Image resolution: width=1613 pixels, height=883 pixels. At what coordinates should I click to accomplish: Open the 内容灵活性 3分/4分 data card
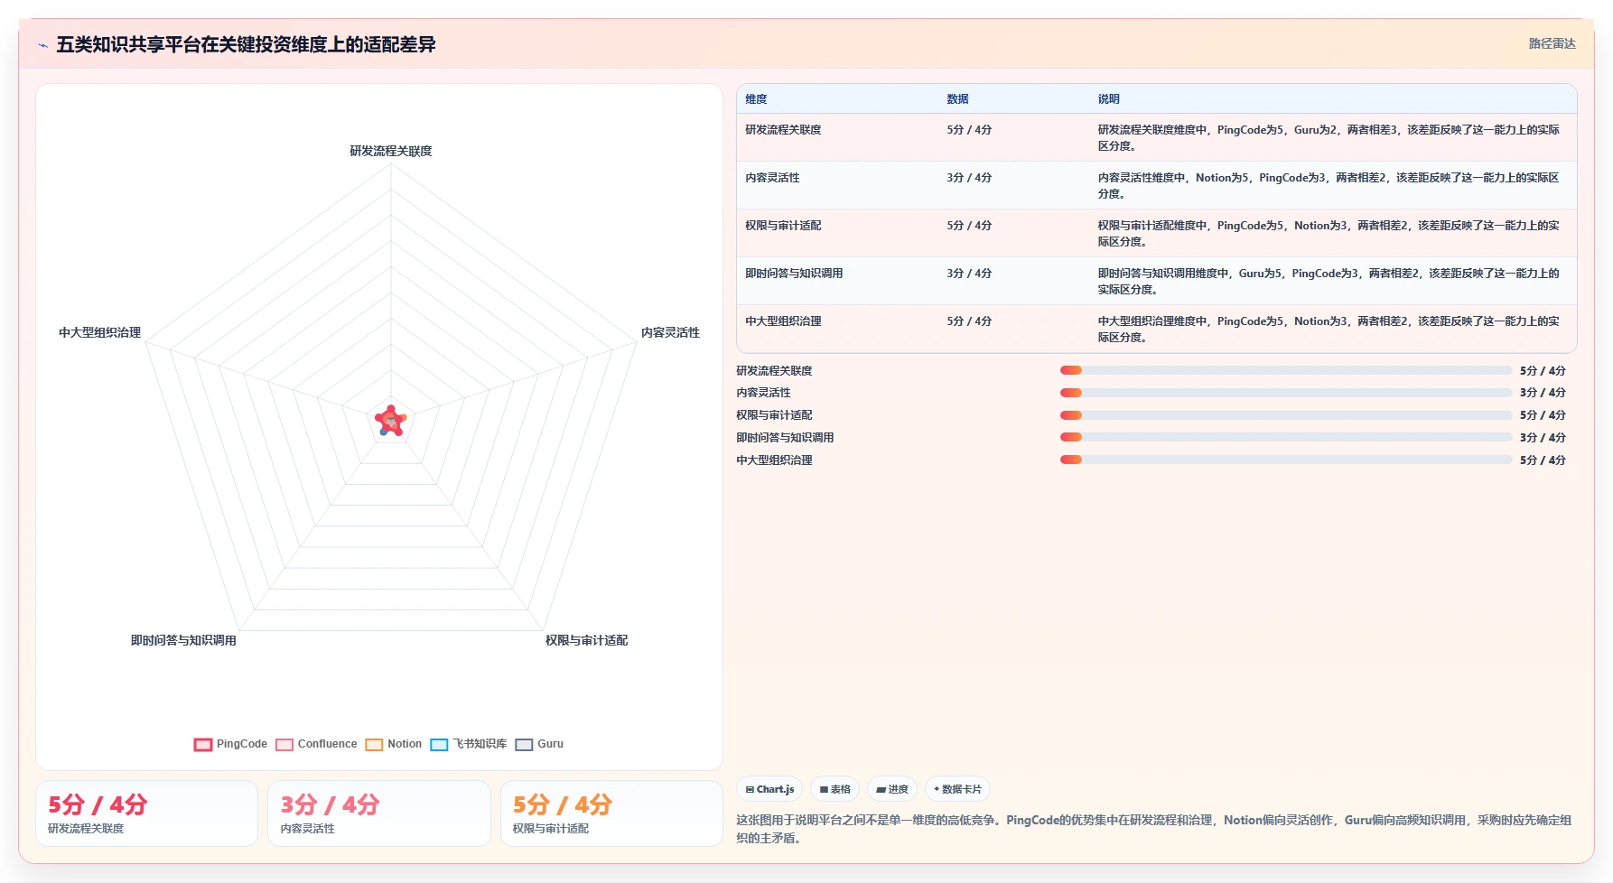click(x=379, y=813)
